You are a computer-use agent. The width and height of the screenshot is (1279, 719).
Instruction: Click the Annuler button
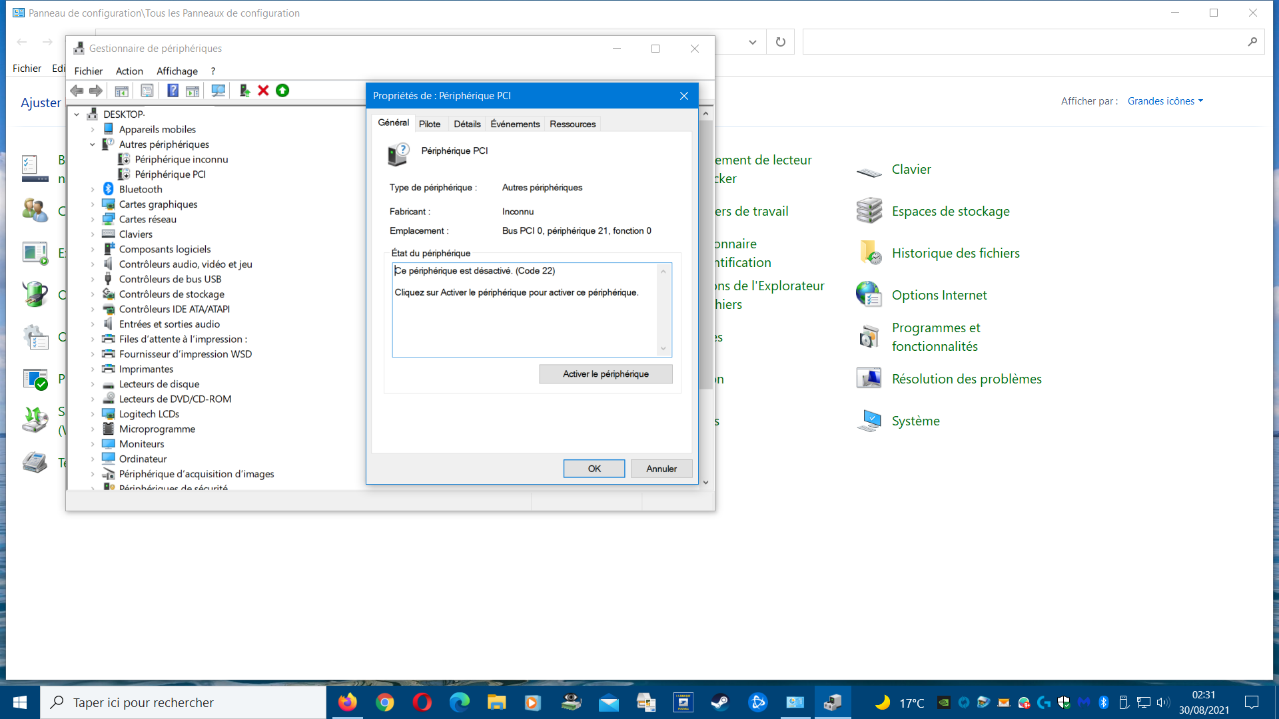[x=661, y=469]
